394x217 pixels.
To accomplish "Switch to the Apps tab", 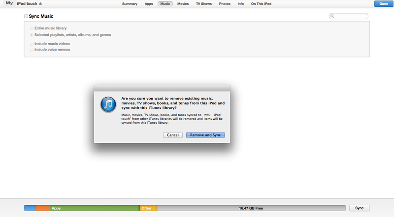I will click(149, 4).
